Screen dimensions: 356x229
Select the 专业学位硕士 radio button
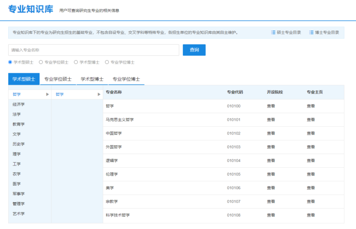click(x=41, y=62)
